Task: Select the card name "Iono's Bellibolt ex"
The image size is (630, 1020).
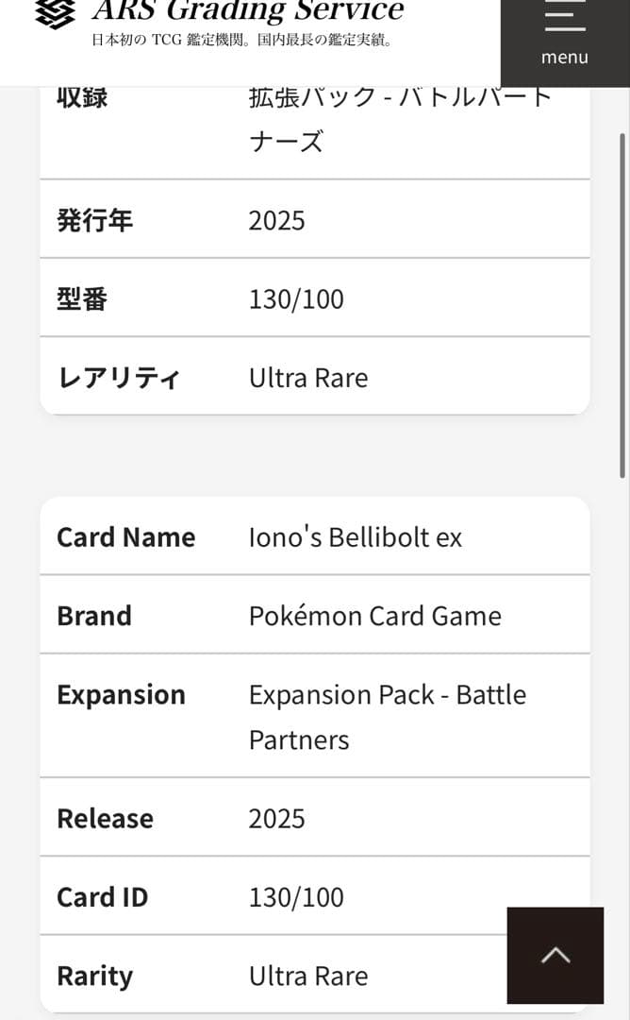Action: coord(355,536)
